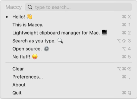The width and height of the screenshot is (137, 99).
Task: Pick 'Lightweight clipboard manager for Mac.' entry
Action: [x=69, y=33]
